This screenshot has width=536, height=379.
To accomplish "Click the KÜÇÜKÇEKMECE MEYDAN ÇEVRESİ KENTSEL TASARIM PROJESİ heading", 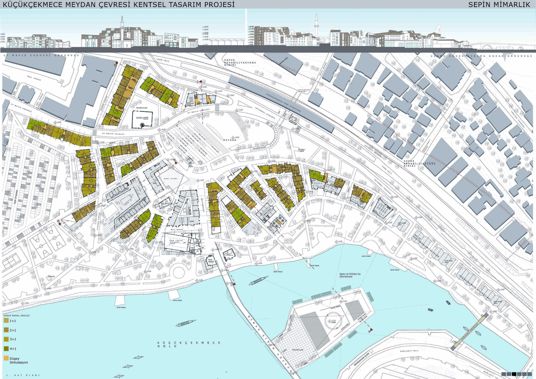I will click(x=119, y=4).
